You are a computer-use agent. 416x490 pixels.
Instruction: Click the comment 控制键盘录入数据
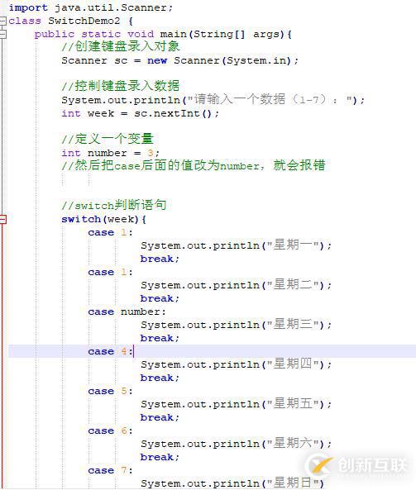point(121,86)
